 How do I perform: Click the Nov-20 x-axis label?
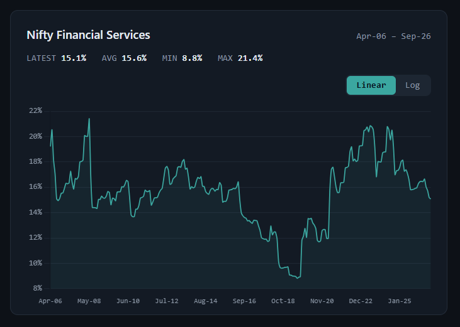coord(322,301)
